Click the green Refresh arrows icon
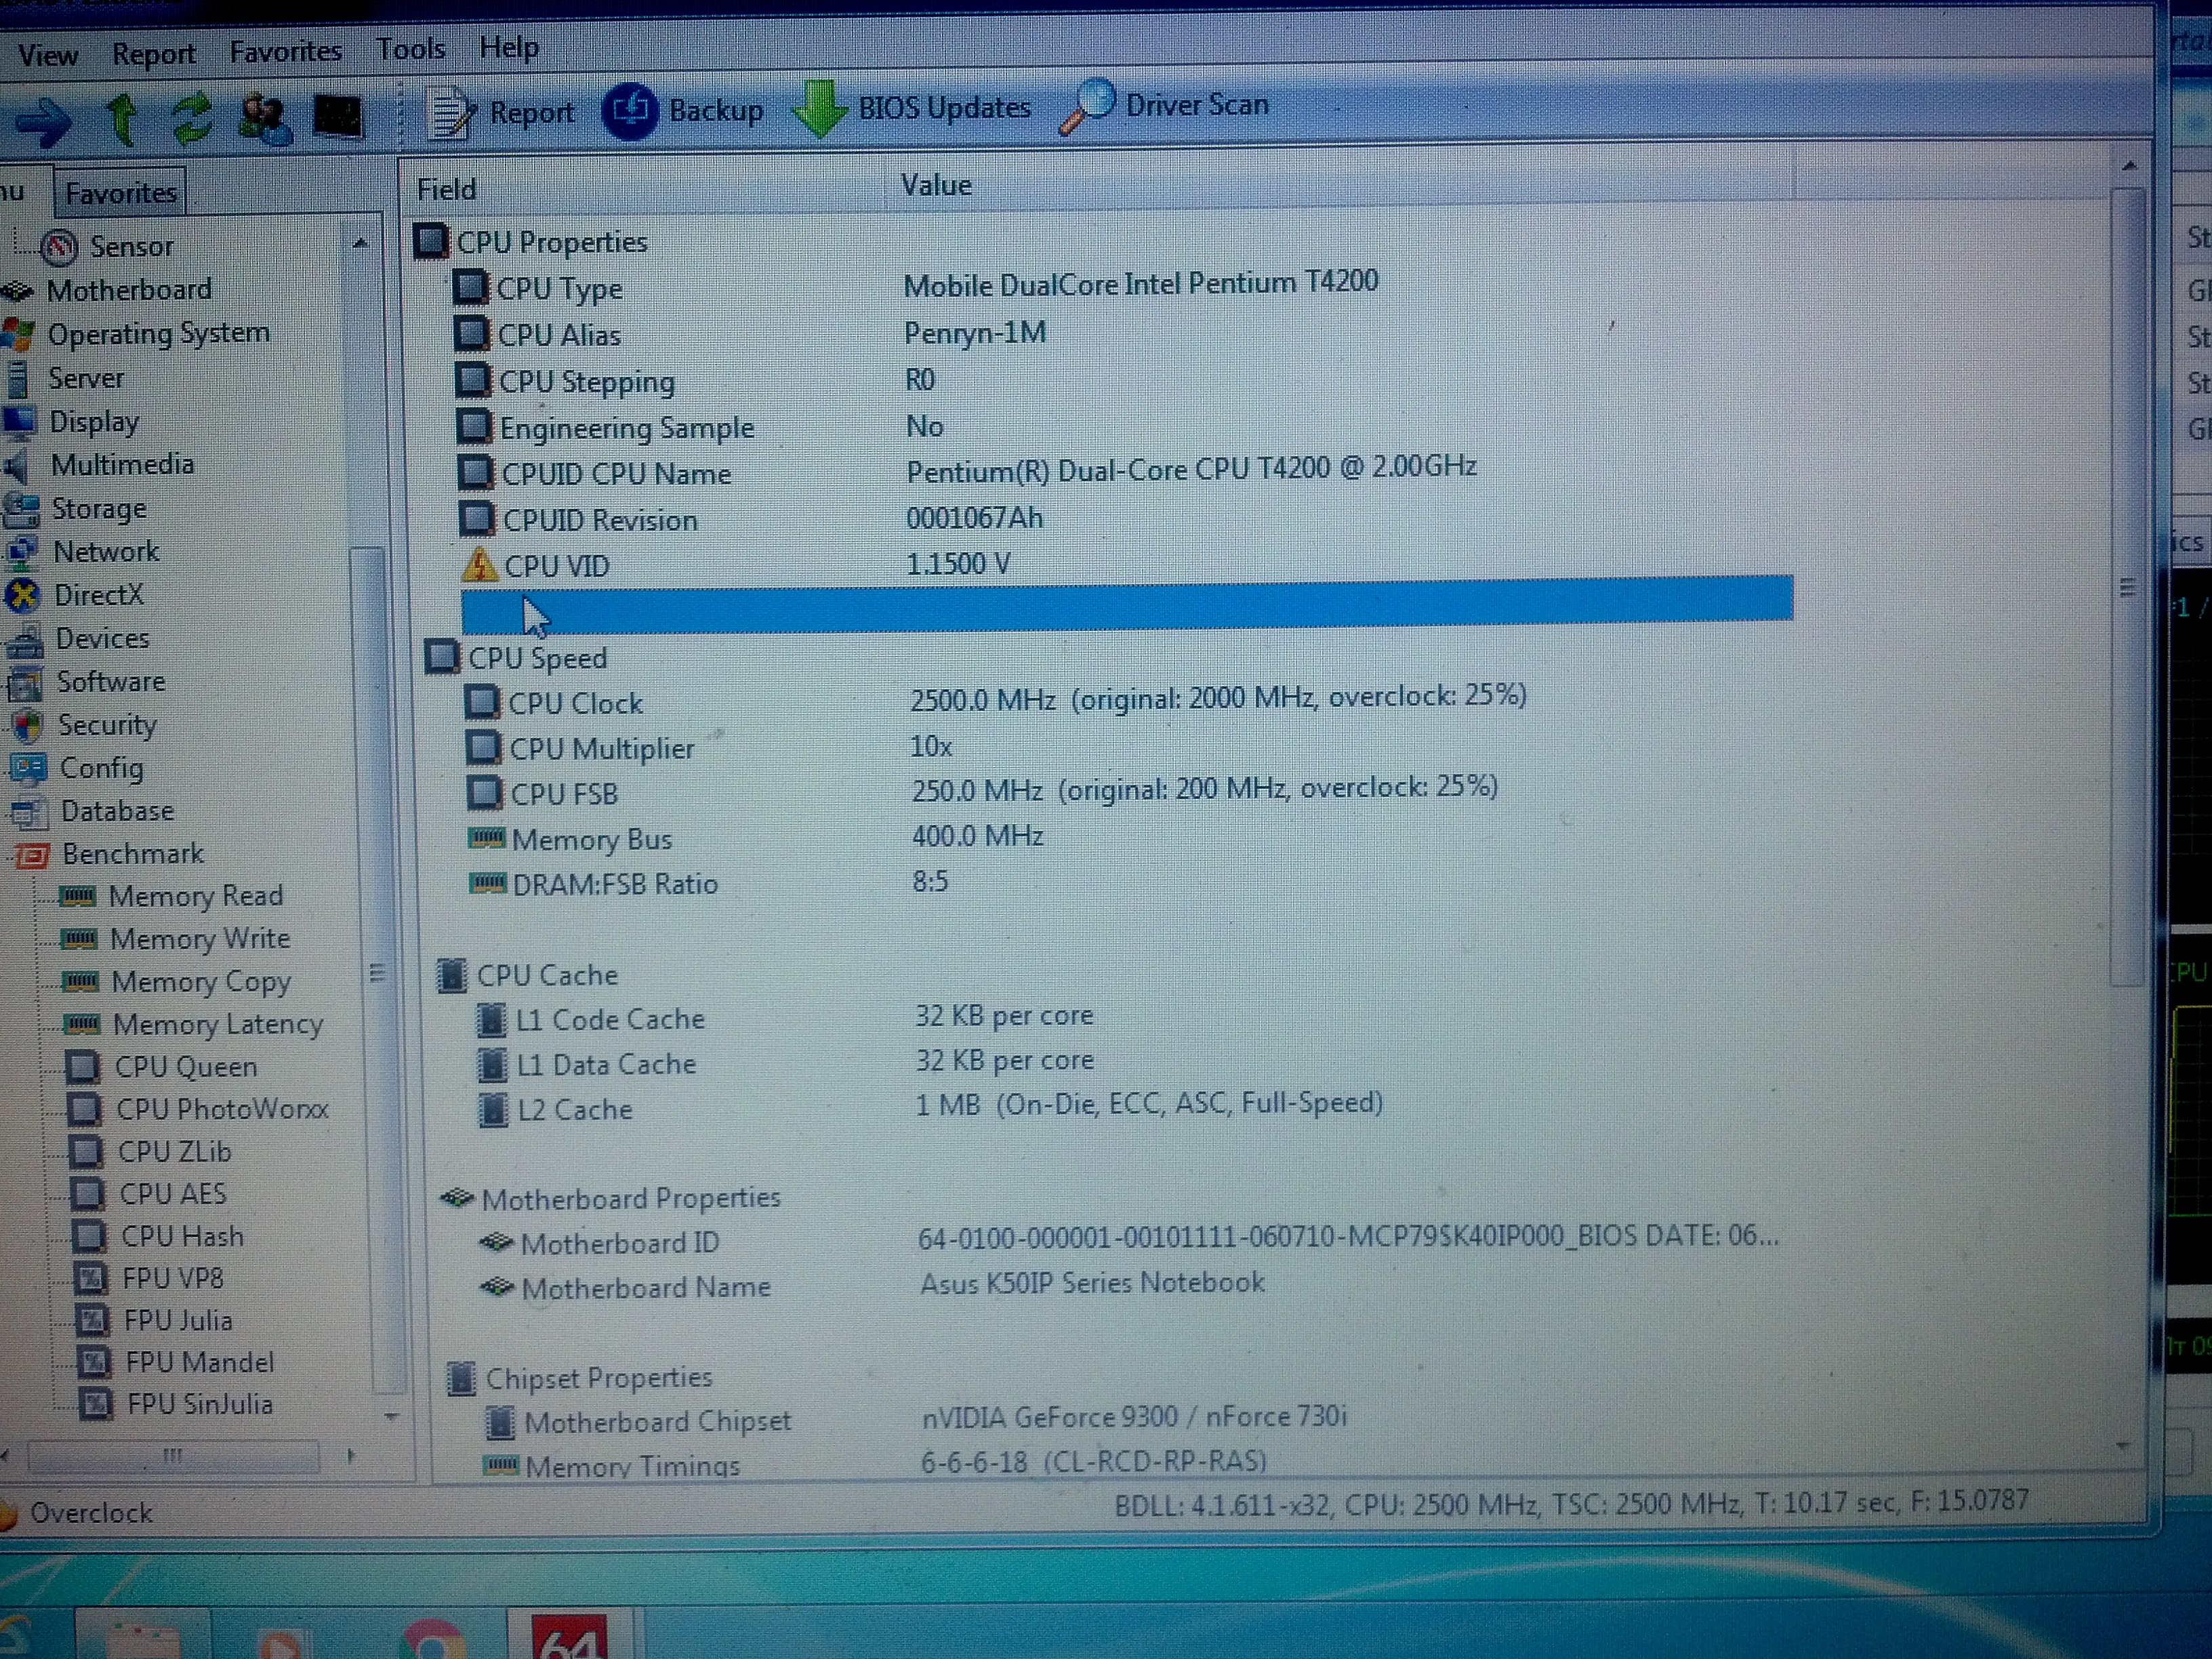Image resolution: width=2212 pixels, height=1659 pixels. click(191, 118)
